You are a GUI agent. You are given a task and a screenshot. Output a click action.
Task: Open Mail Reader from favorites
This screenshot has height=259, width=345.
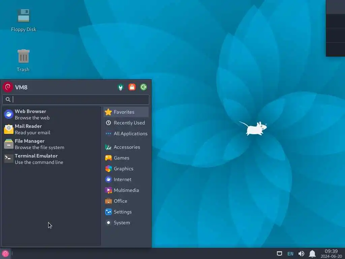point(52,129)
